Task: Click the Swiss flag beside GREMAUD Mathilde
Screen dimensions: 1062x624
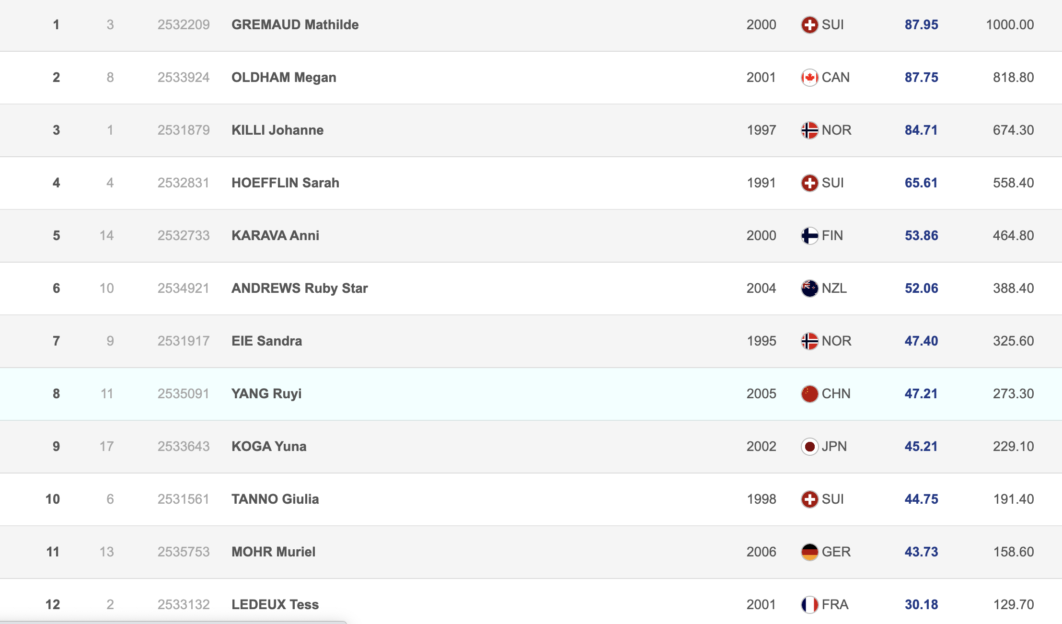Action: pyautogui.click(x=809, y=25)
